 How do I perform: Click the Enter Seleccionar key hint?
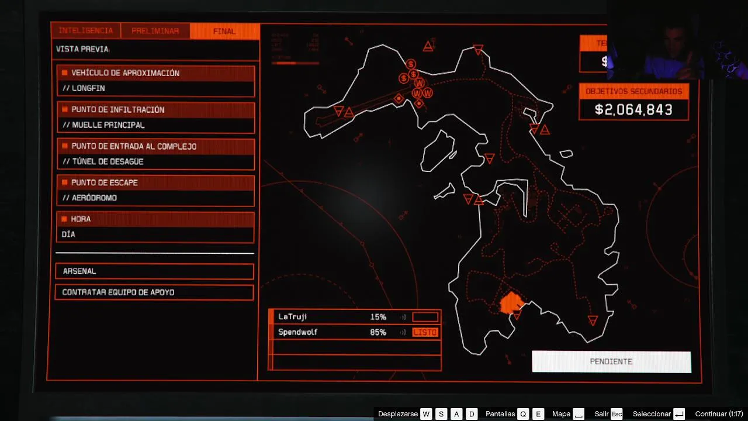tap(679, 414)
